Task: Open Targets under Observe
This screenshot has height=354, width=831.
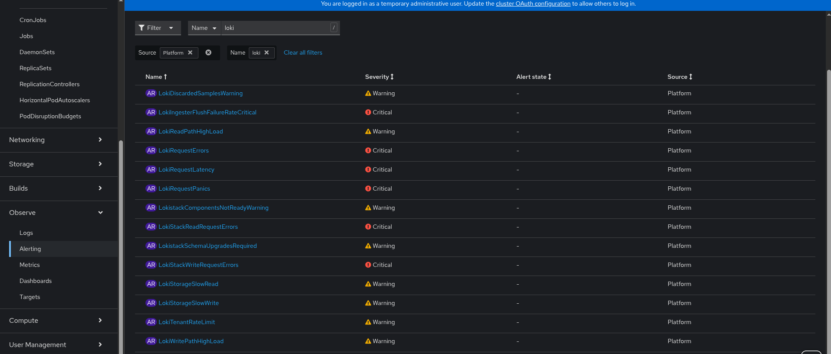Action: [x=30, y=297]
